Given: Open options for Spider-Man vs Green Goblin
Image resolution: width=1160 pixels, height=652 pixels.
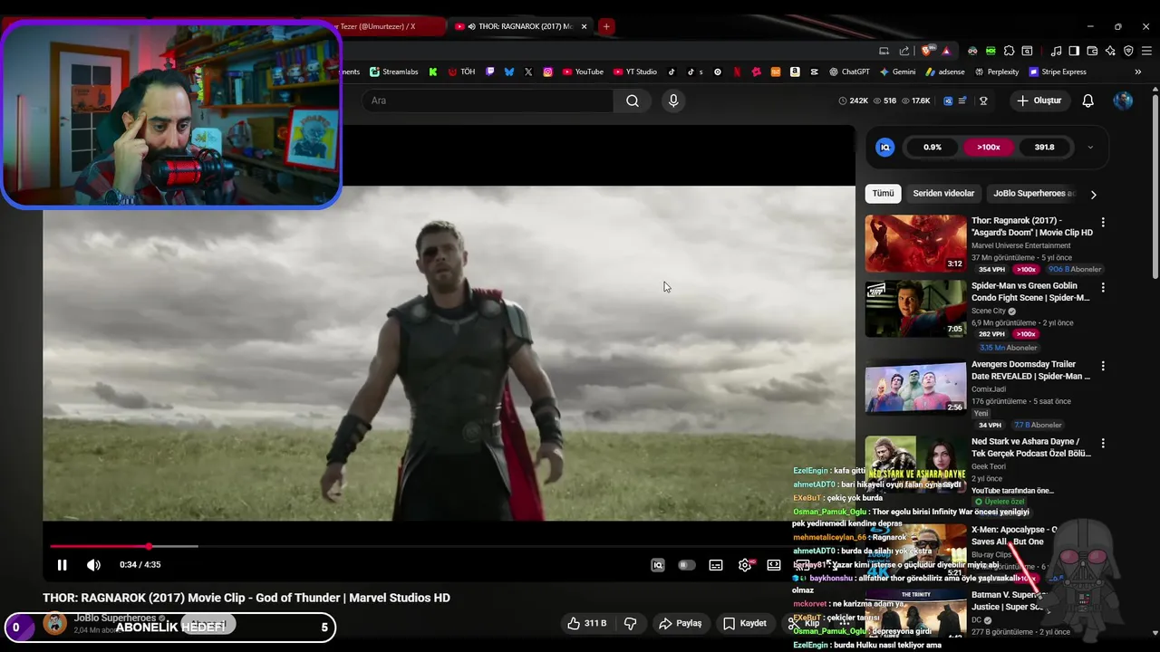Looking at the screenshot, I should click(x=1103, y=287).
